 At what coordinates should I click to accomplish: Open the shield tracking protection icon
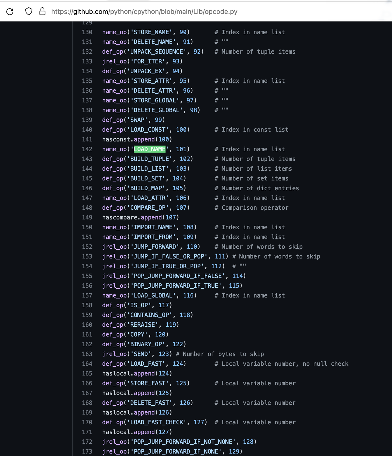tap(29, 11)
